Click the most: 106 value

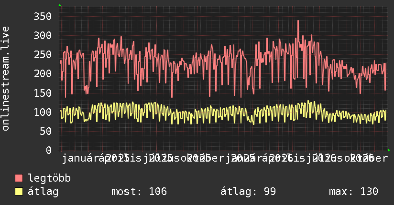click(139, 192)
